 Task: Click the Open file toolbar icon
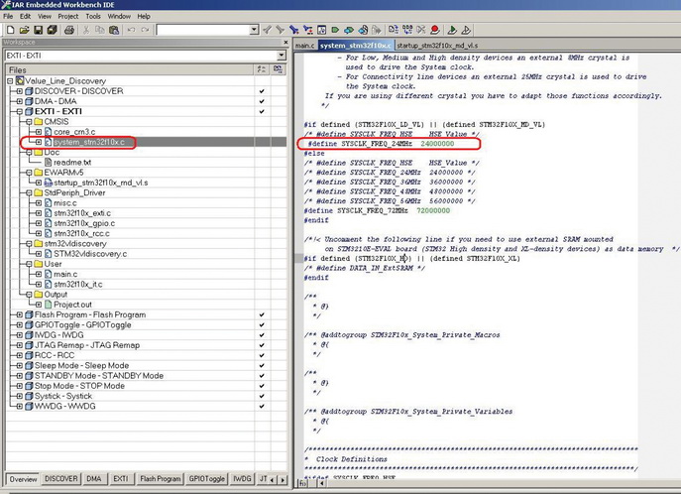(25, 30)
